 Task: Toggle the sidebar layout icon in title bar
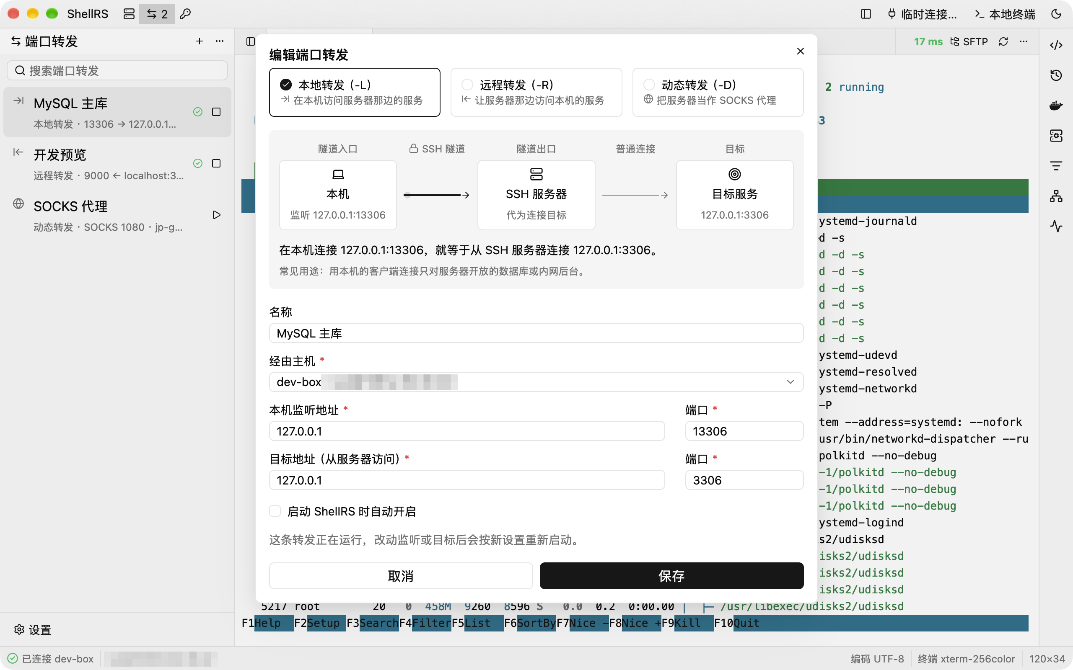pyautogui.click(x=866, y=14)
